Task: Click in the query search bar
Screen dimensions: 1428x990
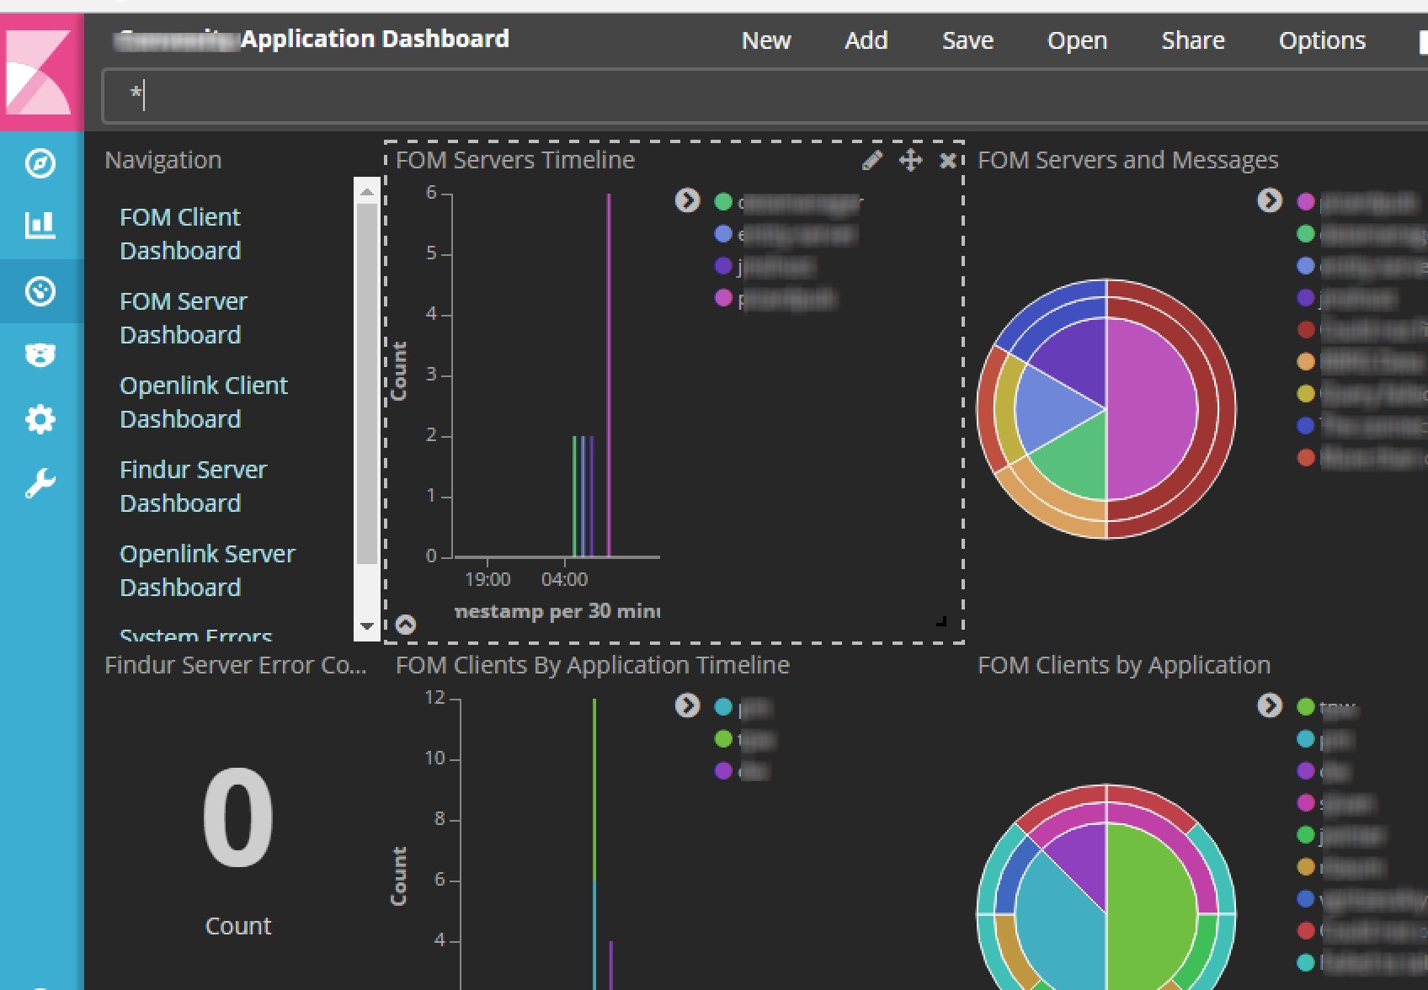Action: click(x=765, y=95)
